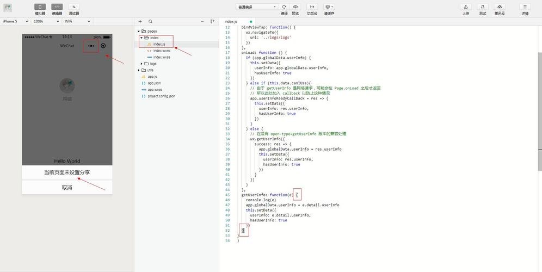Open the iPhone 5 device dropdown
This screenshot has height=272, width=542.
[x=15, y=21]
